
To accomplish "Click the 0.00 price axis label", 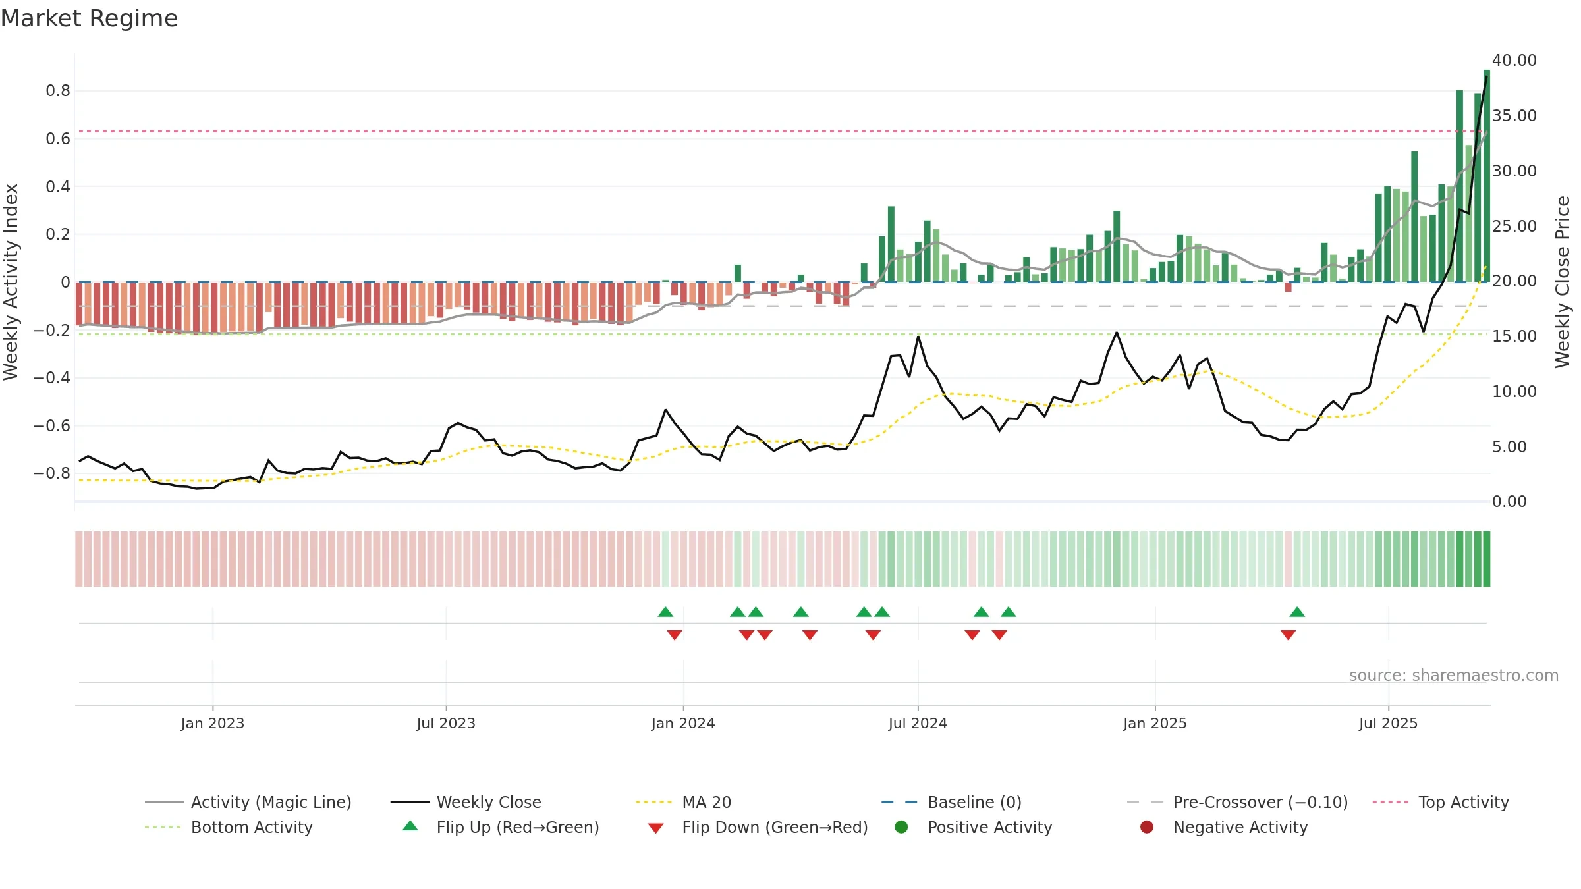I will pos(1509,502).
